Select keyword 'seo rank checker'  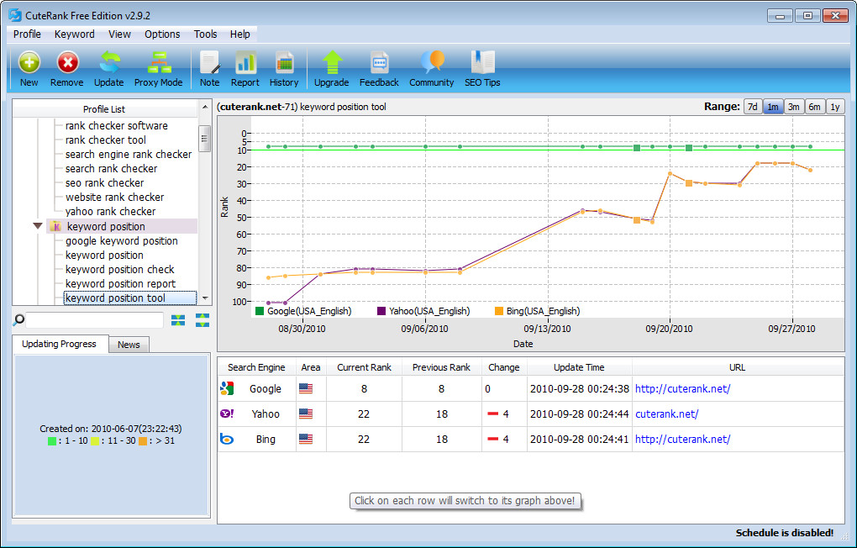pos(104,182)
